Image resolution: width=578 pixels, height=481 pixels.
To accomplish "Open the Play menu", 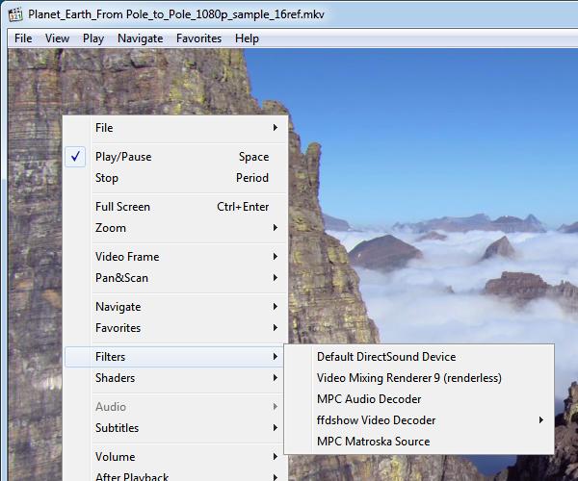I will [x=93, y=38].
